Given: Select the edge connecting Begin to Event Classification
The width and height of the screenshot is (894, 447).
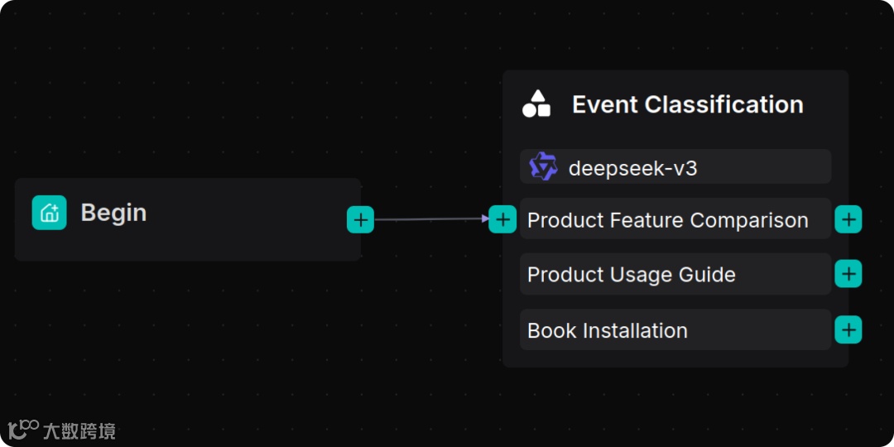Looking at the screenshot, I should point(430,219).
